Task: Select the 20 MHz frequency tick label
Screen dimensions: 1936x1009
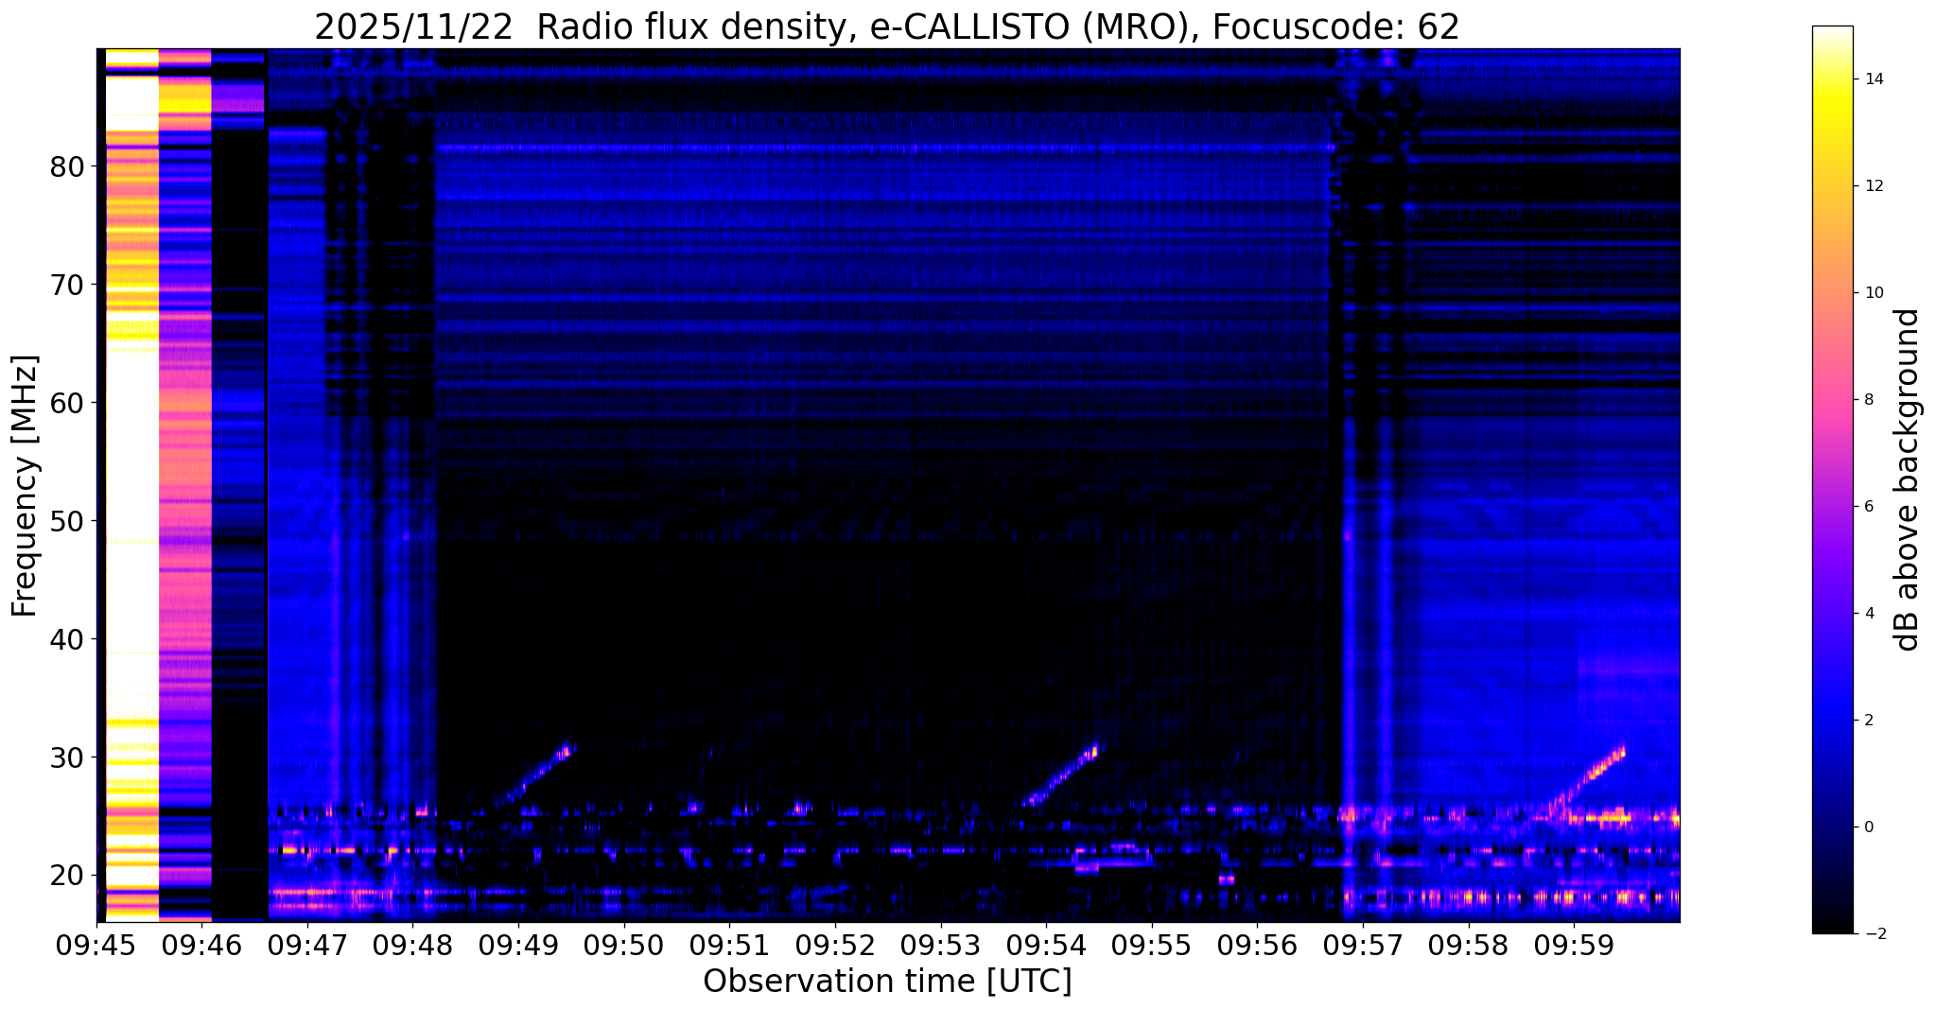Action: [x=66, y=876]
